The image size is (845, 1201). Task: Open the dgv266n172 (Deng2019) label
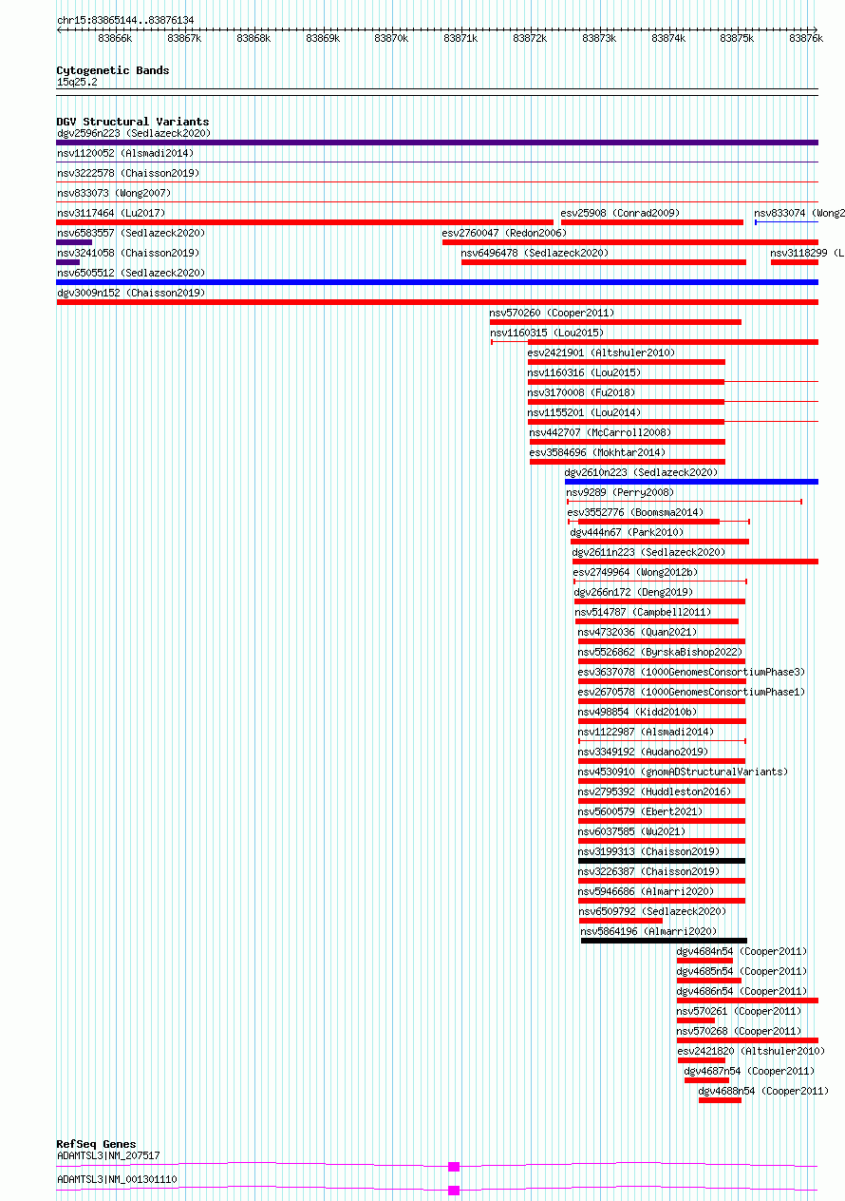(633, 593)
